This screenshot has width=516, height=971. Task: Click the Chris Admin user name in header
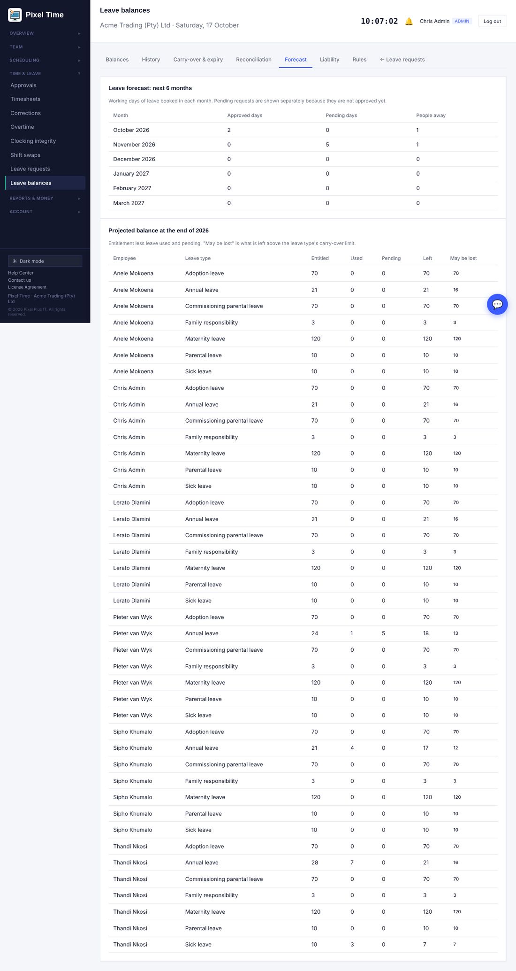(x=434, y=21)
